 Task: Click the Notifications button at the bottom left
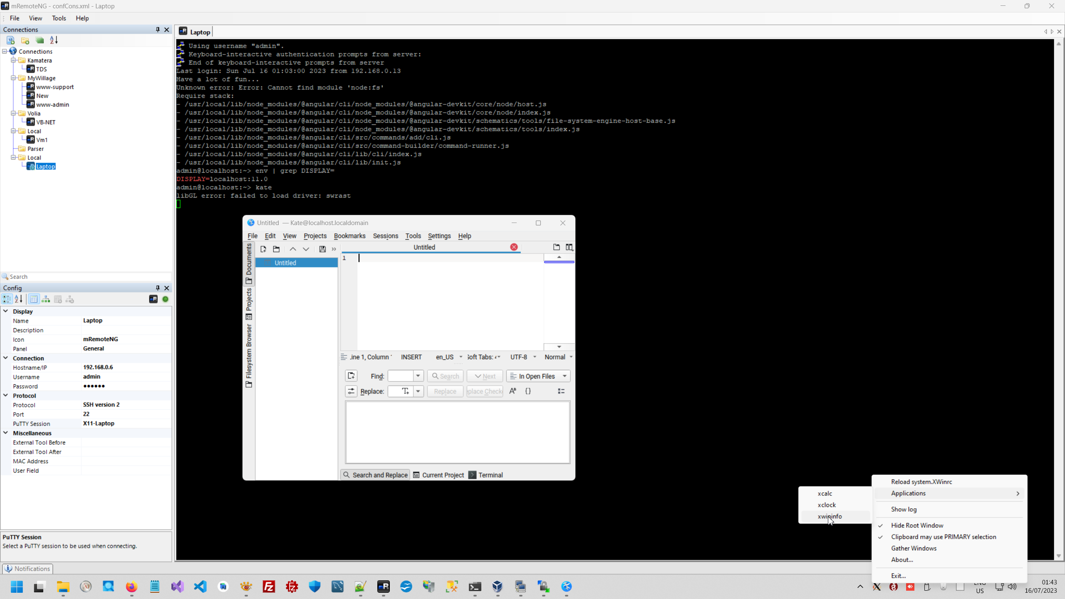[27, 569]
